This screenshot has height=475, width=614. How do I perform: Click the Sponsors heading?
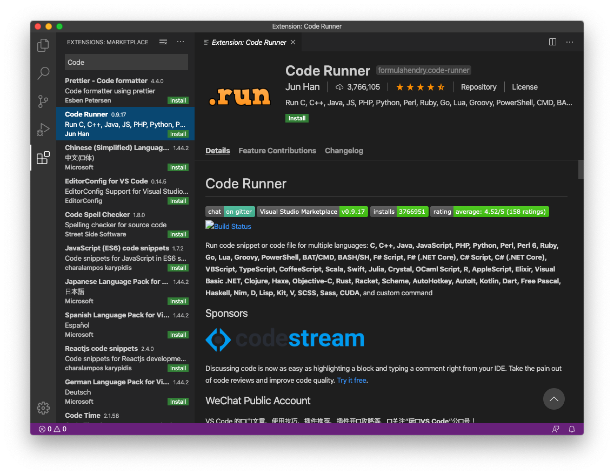226,314
